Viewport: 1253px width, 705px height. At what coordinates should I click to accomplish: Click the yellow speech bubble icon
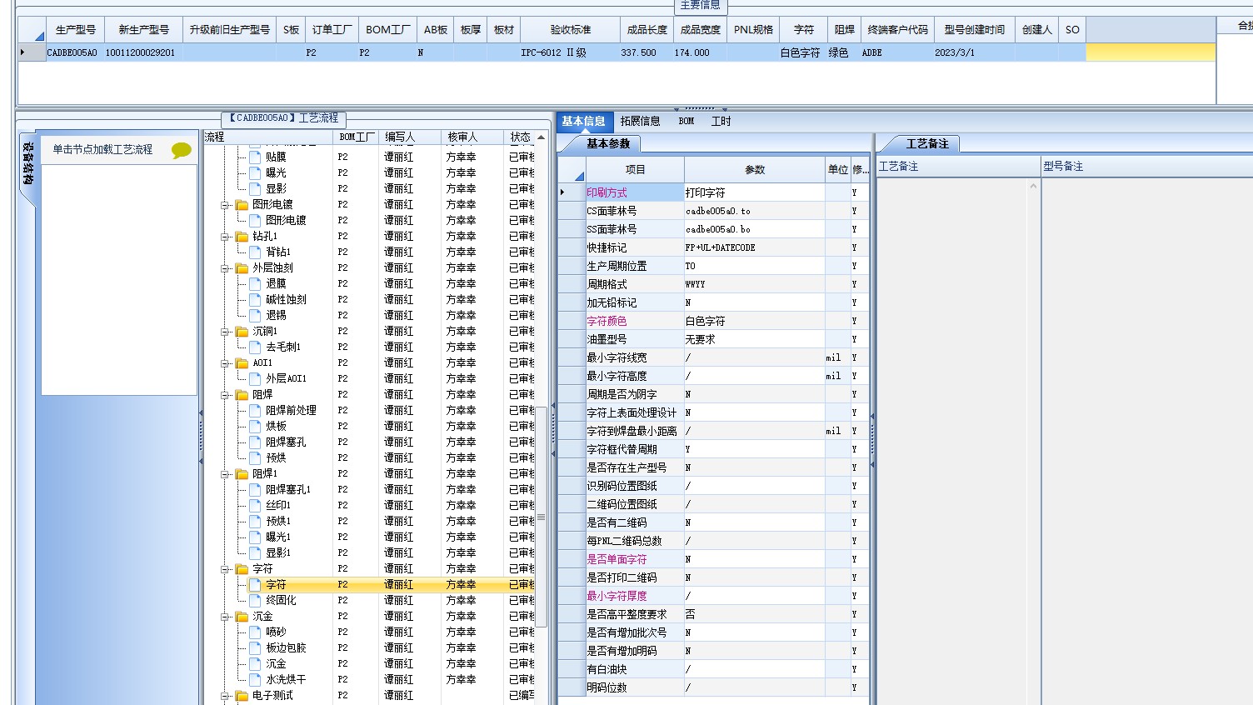pos(181,150)
